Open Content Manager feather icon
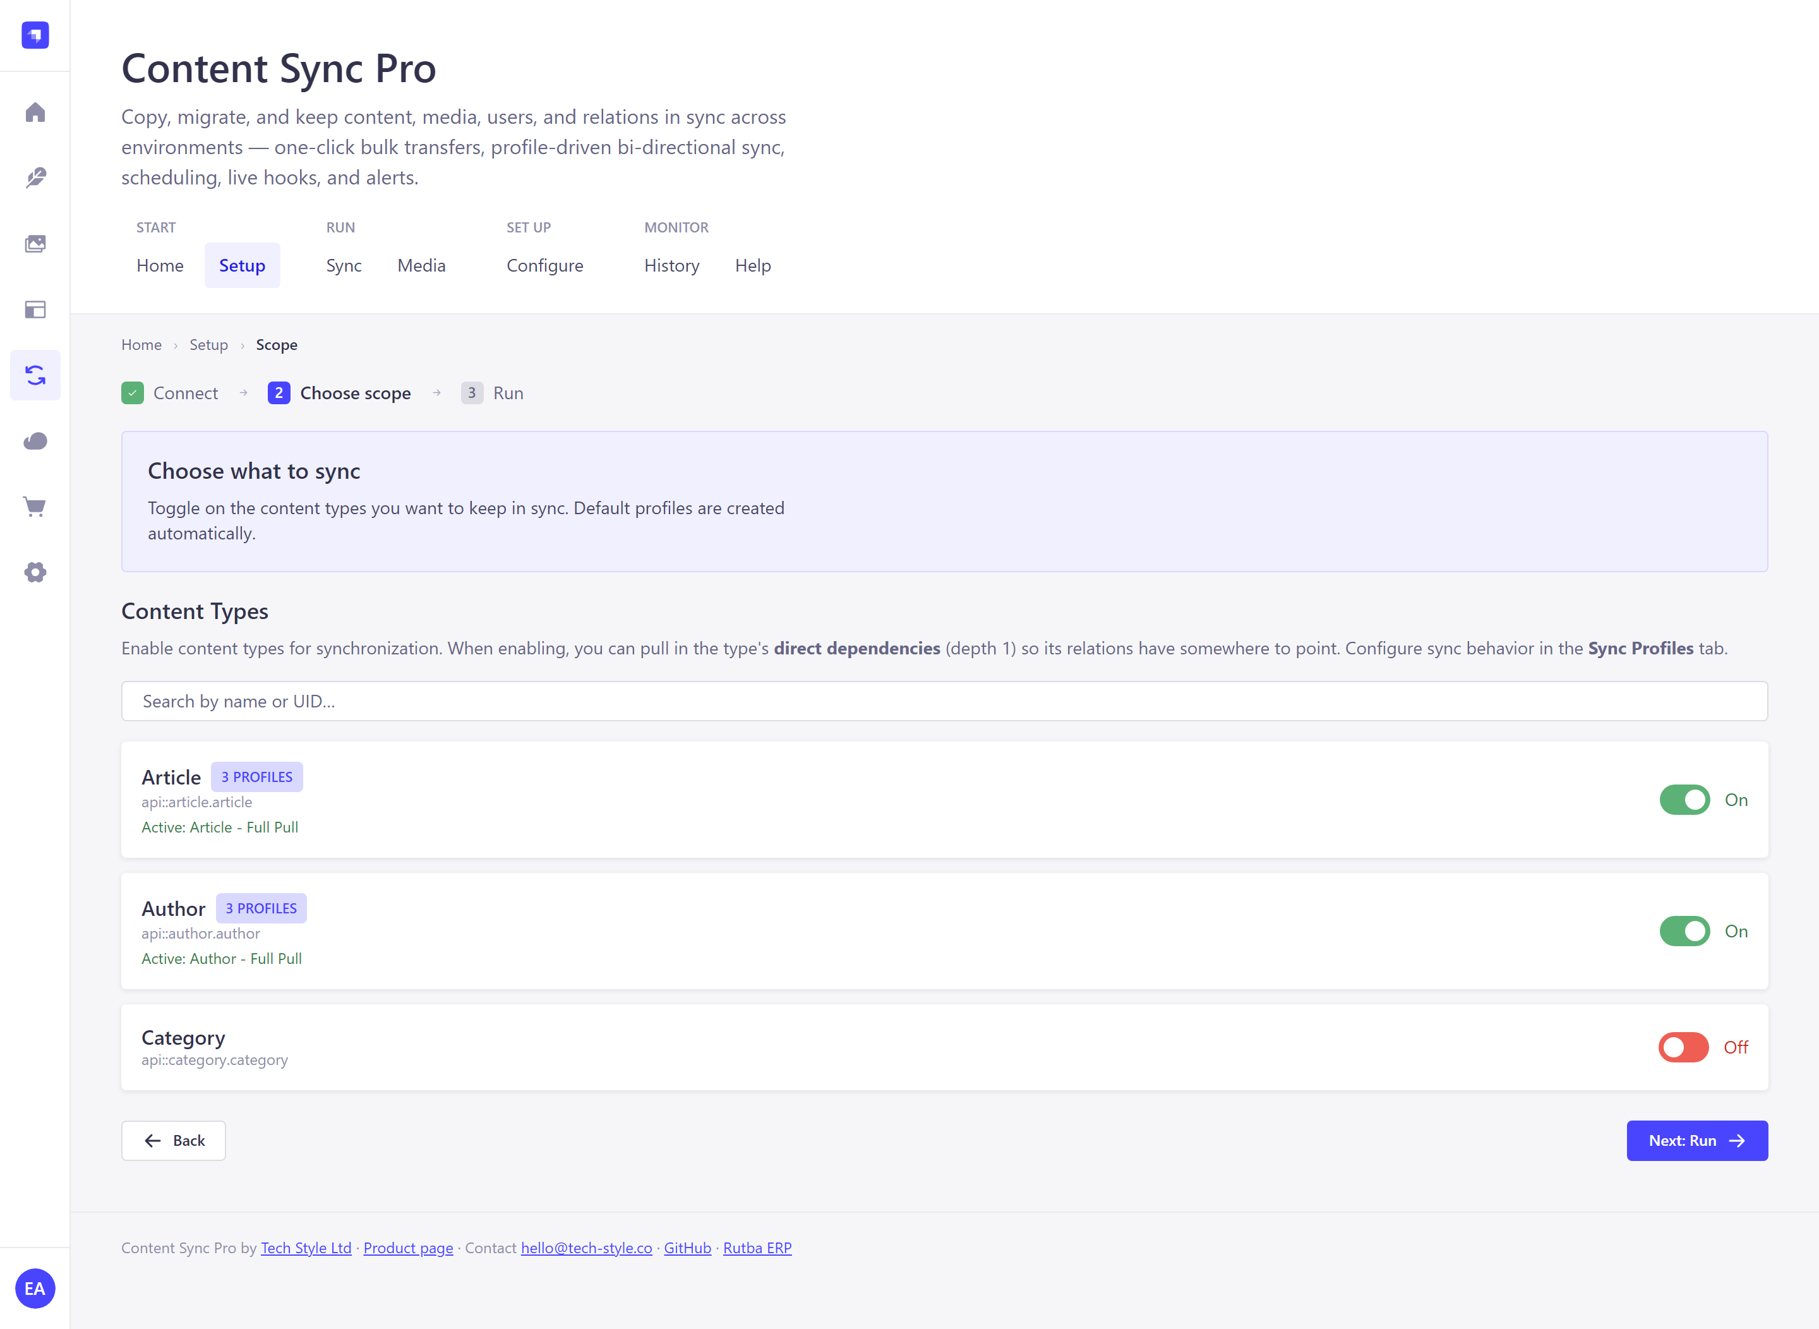This screenshot has width=1819, height=1329. [x=35, y=177]
